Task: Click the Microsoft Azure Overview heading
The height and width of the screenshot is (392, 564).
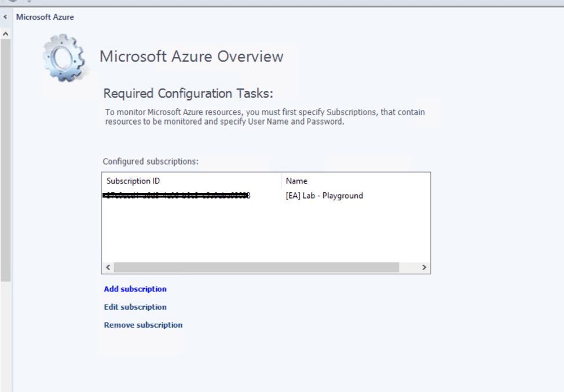Action: (x=191, y=57)
